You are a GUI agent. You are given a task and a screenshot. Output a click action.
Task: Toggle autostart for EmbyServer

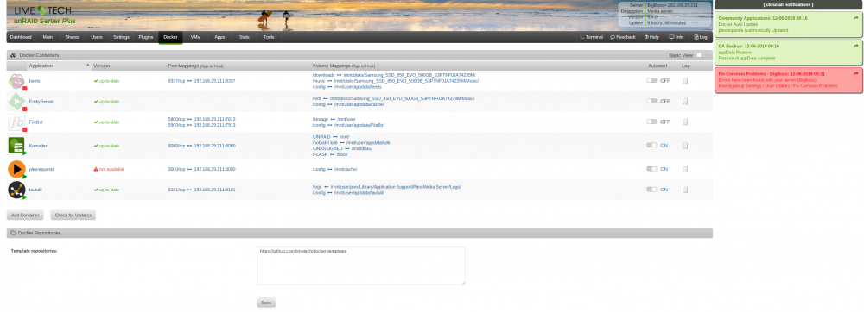point(651,102)
